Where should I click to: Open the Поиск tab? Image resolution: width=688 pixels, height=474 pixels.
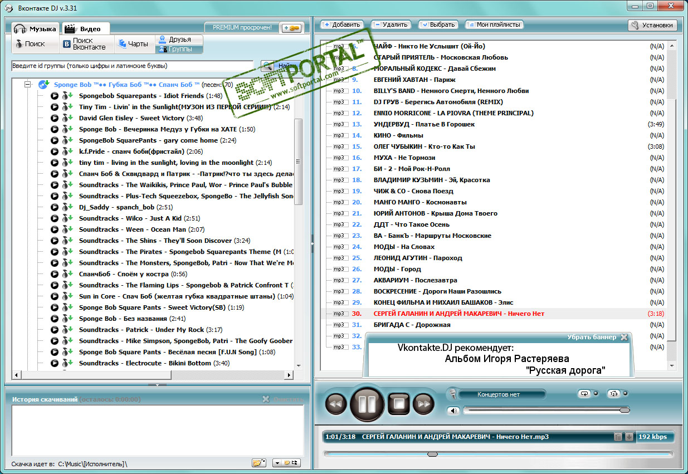36,44
